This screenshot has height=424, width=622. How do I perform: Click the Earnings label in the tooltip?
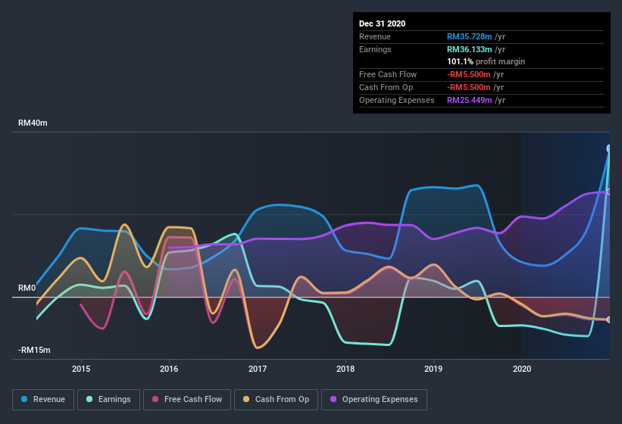(375, 49)
